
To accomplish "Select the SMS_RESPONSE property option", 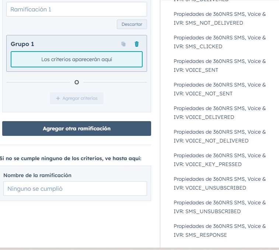I will (x=220, y=231).
